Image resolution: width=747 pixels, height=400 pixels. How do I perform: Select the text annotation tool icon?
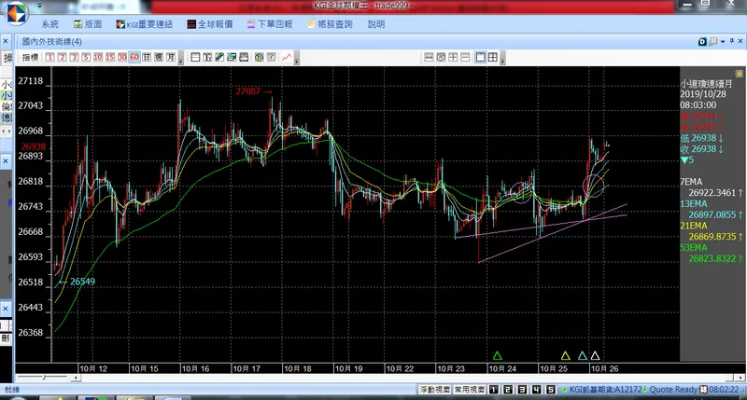pos(207,58)
